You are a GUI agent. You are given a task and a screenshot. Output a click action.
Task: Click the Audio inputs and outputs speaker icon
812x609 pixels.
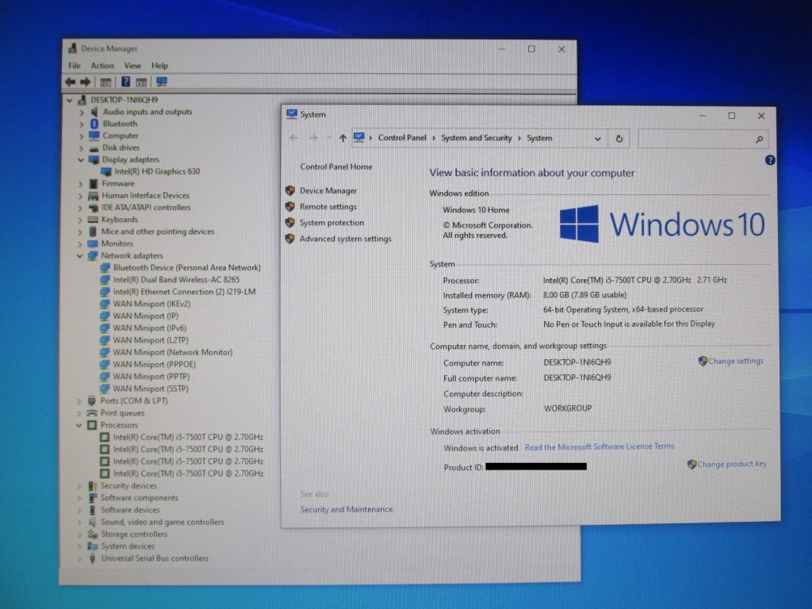click(x=94, y=112)
